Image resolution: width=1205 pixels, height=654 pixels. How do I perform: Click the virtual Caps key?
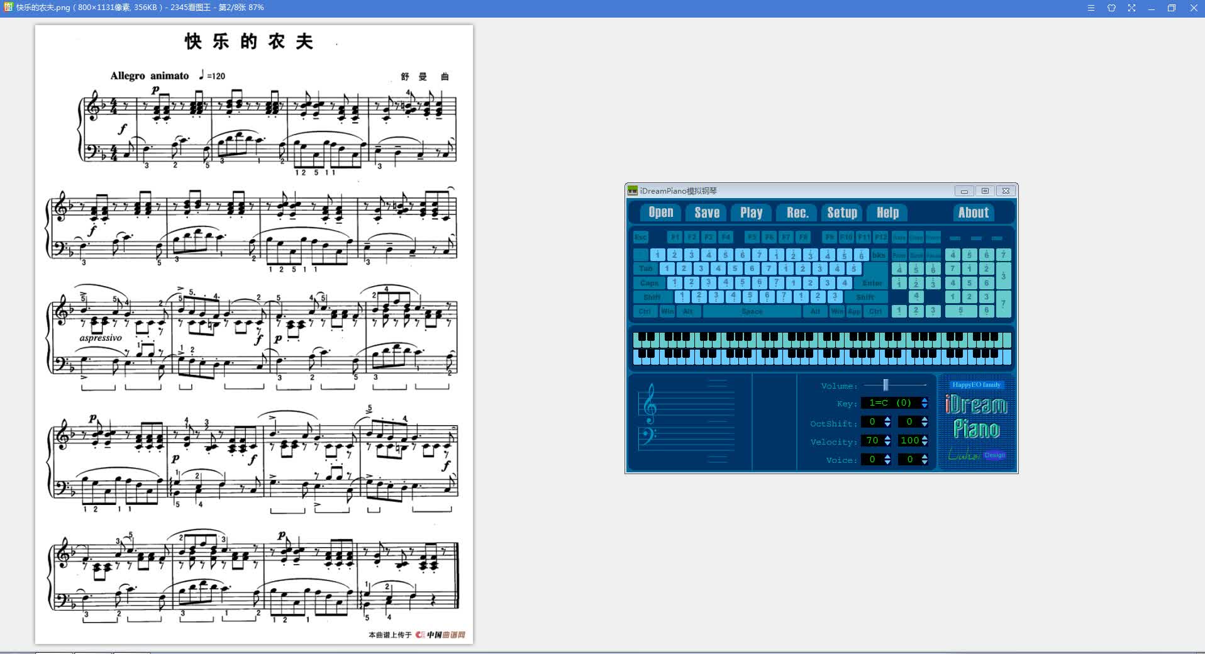click(649, 283)
